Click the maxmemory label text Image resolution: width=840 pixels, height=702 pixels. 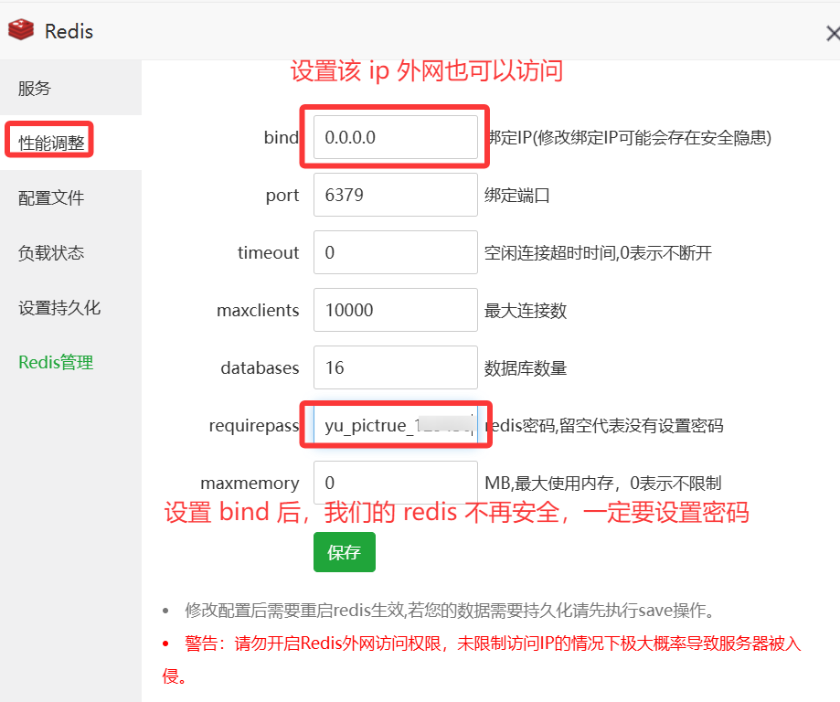[250, 483]
